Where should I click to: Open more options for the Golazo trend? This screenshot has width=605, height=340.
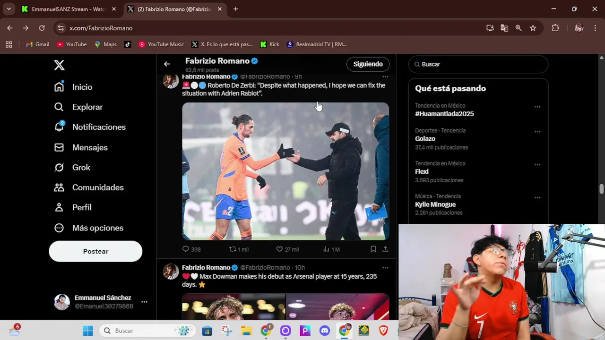click(x=537, y=132)
